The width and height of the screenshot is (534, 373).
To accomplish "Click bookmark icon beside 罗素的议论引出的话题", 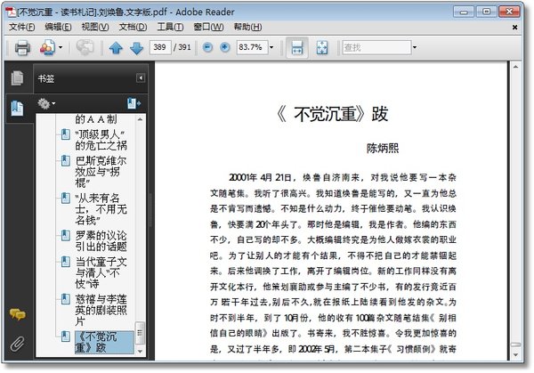I will 65,235.
